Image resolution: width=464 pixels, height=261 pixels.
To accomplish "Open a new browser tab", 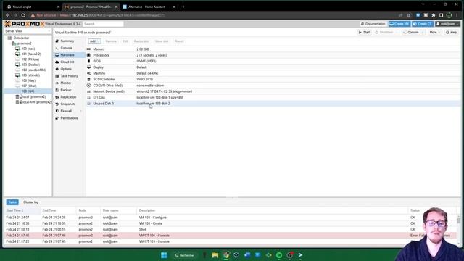I will [x=183, y=7].
